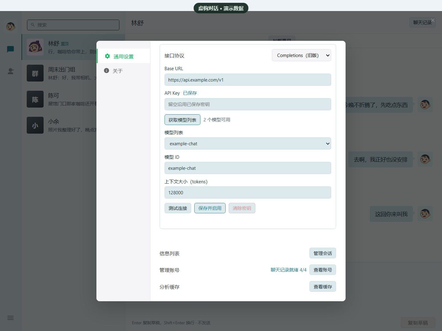Click the 聊天记录 button in chat header
This screenshot has width=442, height=331.
(422, 22)
